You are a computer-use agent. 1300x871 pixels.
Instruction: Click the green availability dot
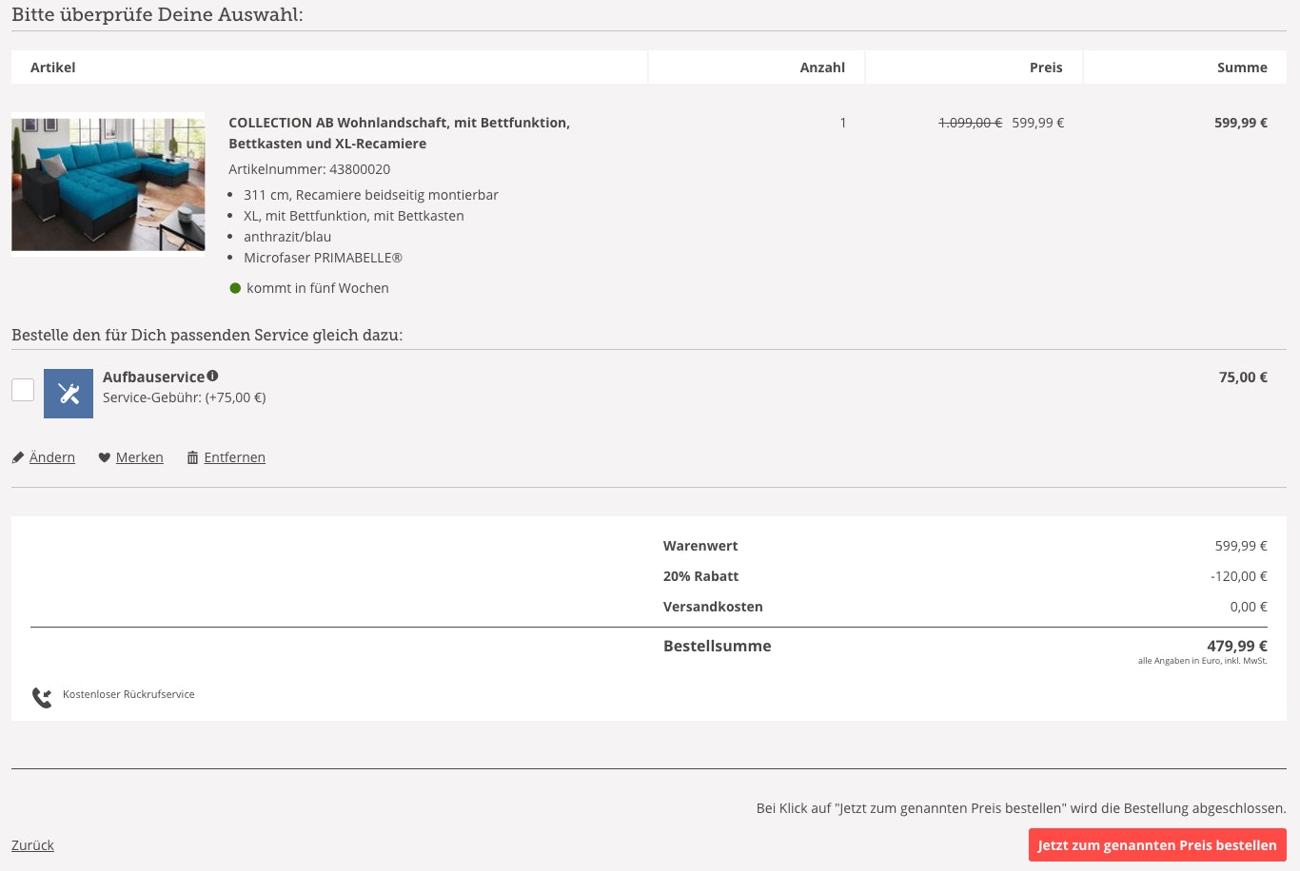(x=235, y=288)
